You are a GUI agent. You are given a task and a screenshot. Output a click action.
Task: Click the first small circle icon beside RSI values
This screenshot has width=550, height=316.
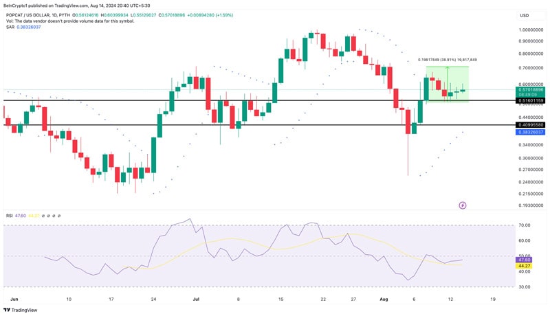(44, 216)
